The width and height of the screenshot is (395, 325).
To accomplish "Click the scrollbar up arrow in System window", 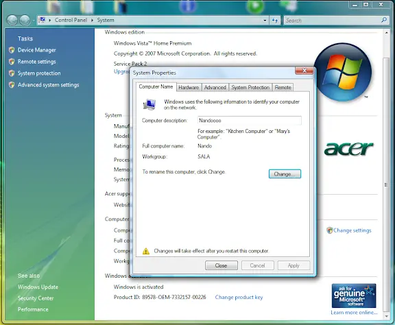I will 386,32.
